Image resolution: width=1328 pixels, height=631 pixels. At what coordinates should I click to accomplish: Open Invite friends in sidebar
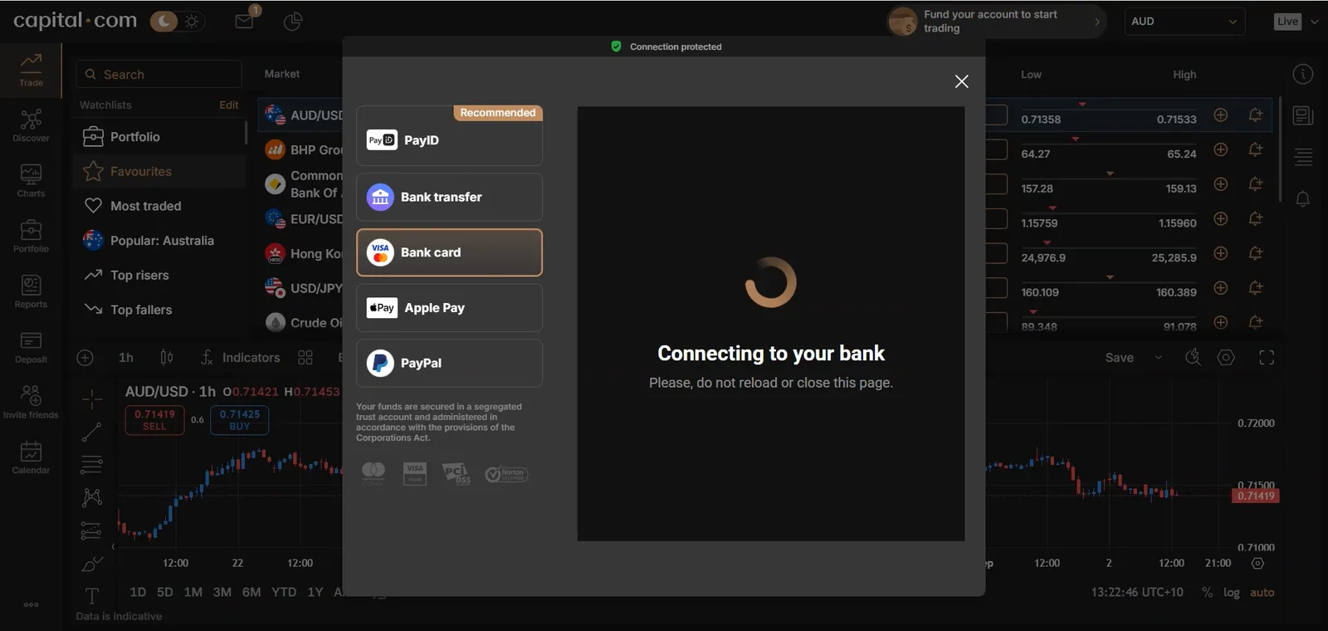point(31,402)
